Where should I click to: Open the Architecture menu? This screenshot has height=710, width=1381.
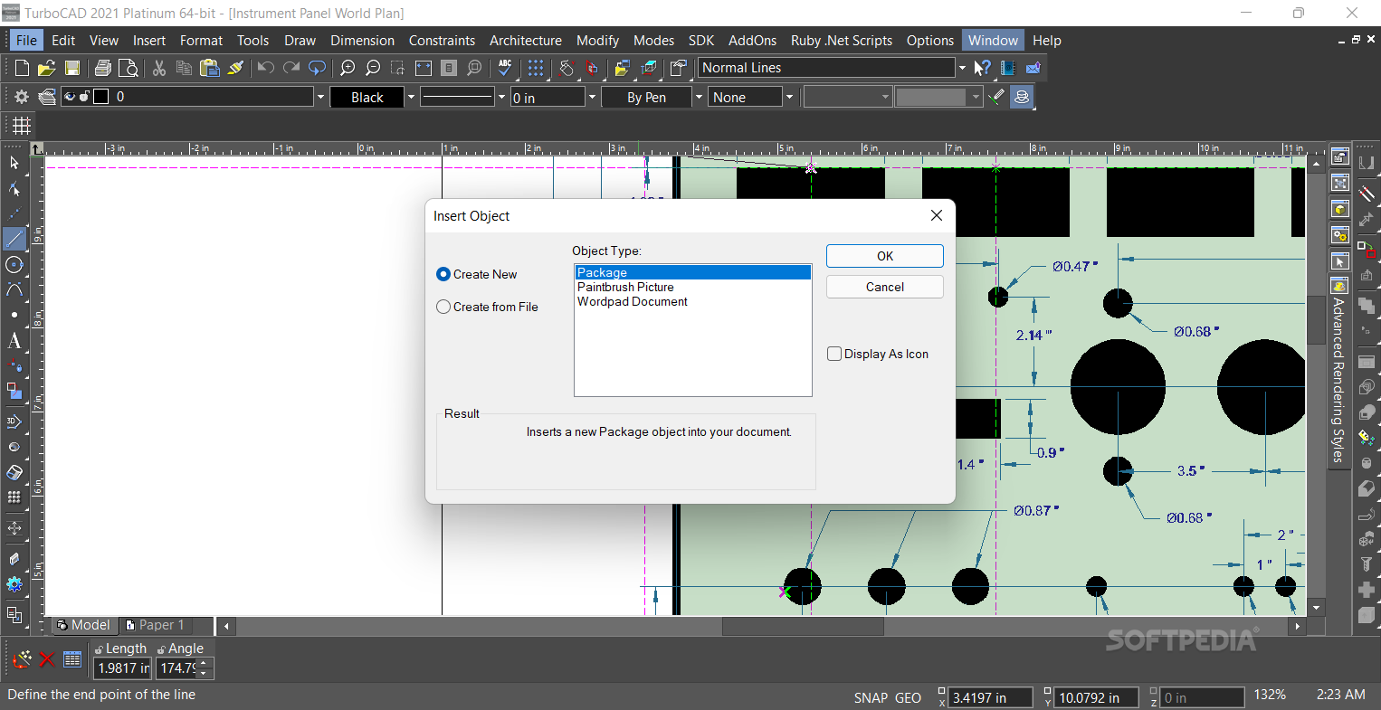526,40
